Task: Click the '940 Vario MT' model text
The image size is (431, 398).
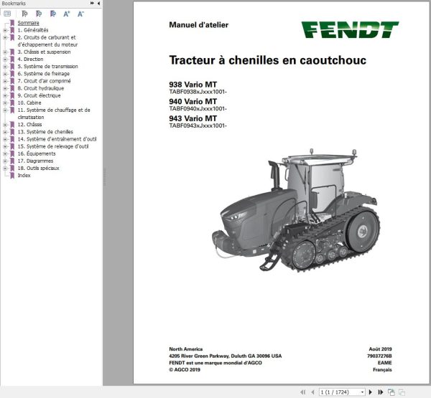Action: coord(193,102)
